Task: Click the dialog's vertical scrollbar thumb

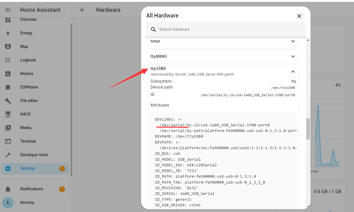Action: pos(308,129)
